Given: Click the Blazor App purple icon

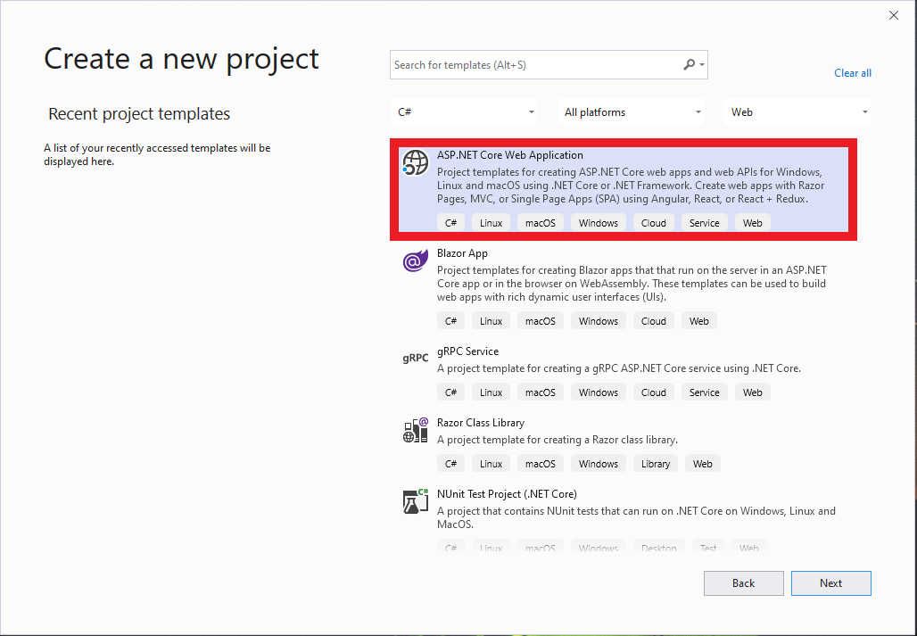Looking at the screenshot, I should coord(416,261).
